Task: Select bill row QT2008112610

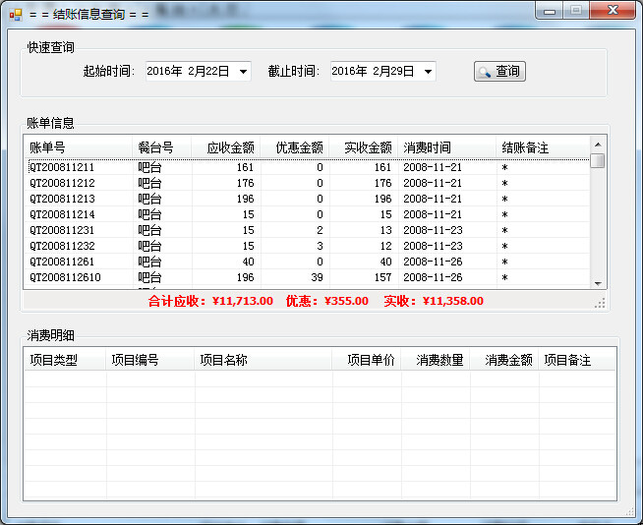Action: (307, 277)
